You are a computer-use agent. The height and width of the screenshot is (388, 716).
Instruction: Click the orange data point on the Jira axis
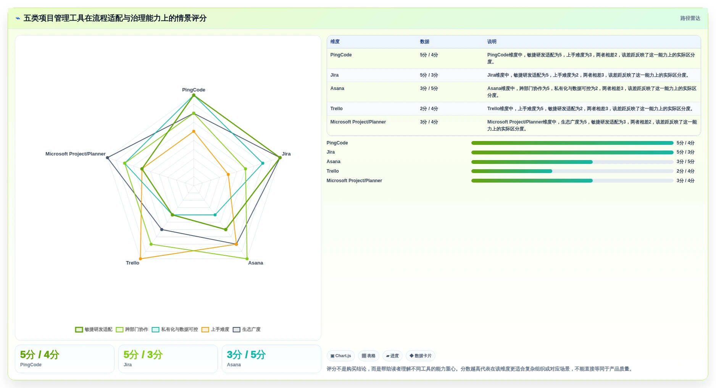click(x=228, y=175)
